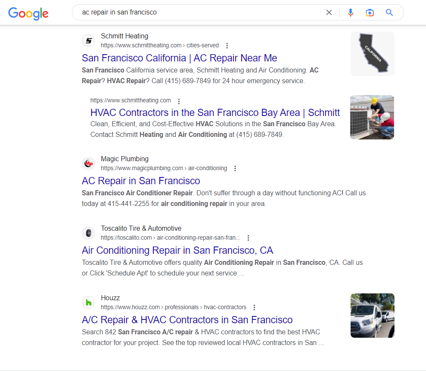Viewport: 426px width, 371px height.
Task: Open more options for Schmitt cities-served result
Action: [227, 46]
